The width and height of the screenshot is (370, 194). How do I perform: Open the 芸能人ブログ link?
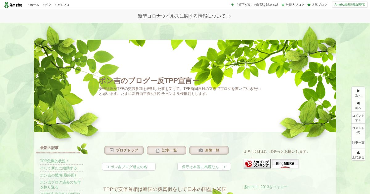(295, 5)
